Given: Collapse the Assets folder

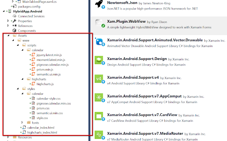Looking at the screenshot, I should point(9,35).
